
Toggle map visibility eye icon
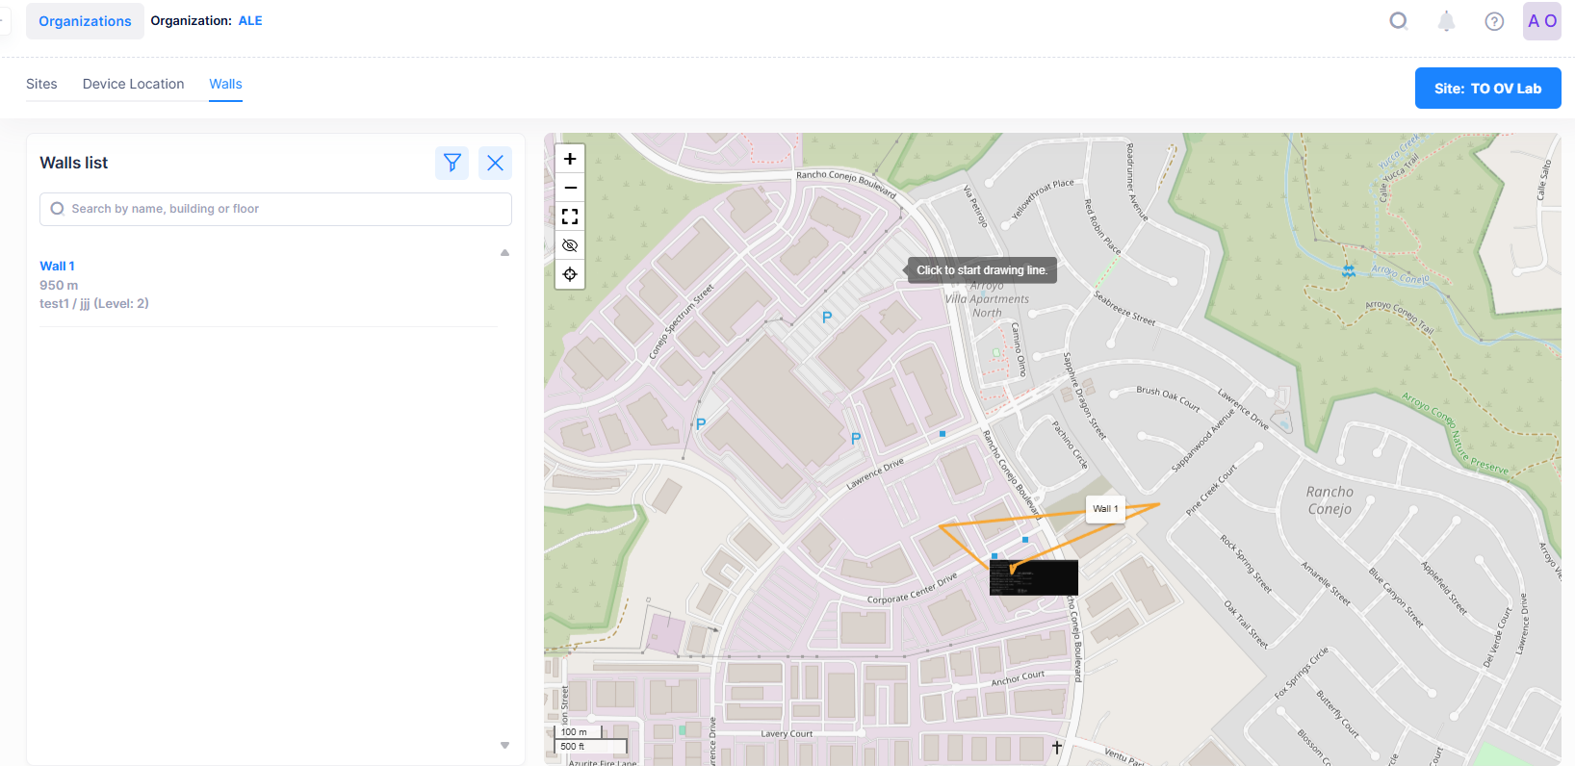coord(570,245)
